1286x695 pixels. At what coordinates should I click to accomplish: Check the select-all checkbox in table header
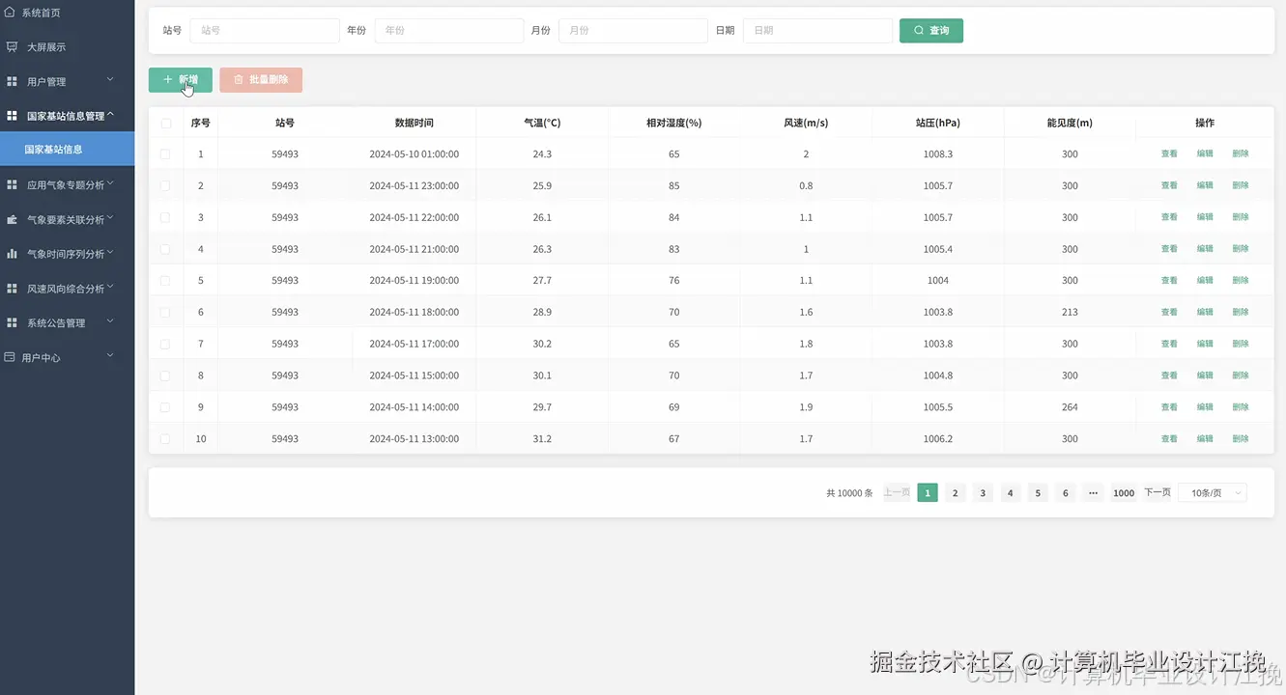tap(164, 123)
